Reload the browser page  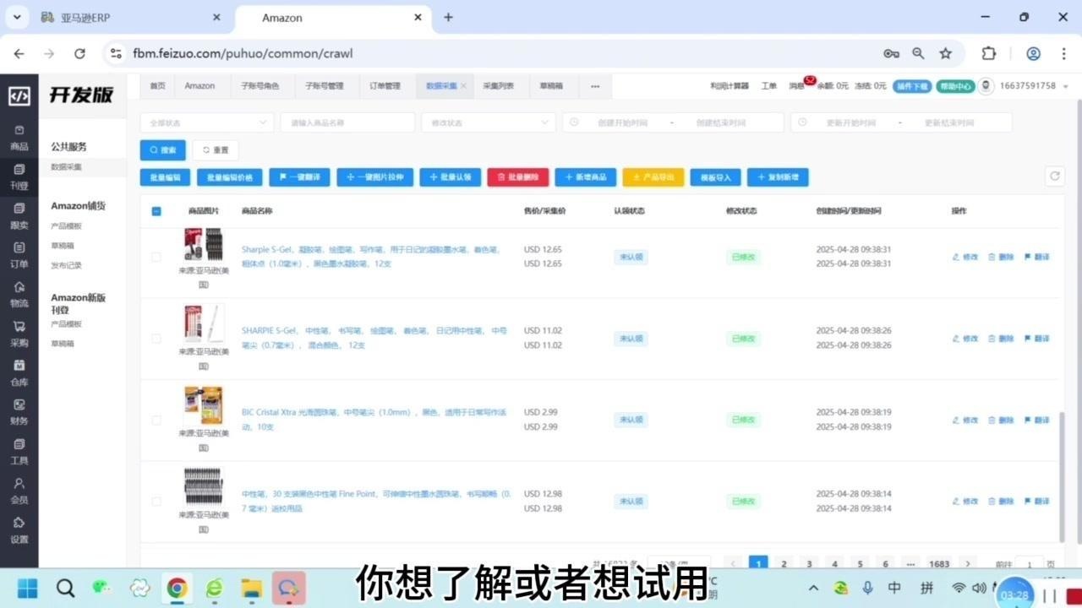click(x=79, y=53)
